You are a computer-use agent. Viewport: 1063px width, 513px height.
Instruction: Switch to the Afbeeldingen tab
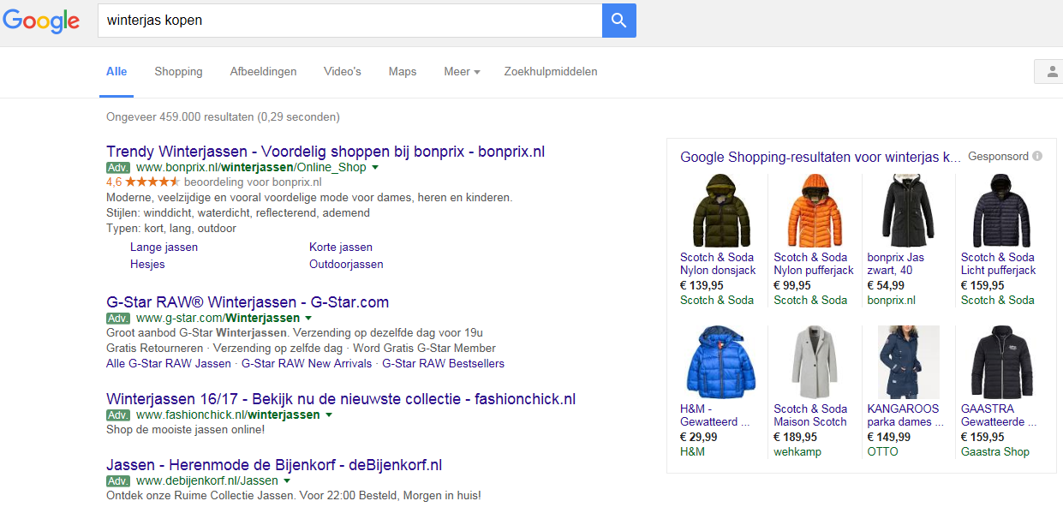point(263,72)
